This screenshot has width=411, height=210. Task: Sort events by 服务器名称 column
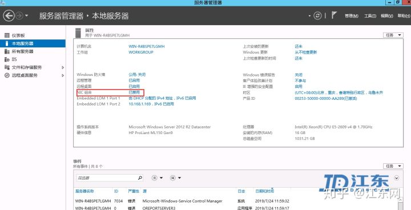tap(84, 191)
